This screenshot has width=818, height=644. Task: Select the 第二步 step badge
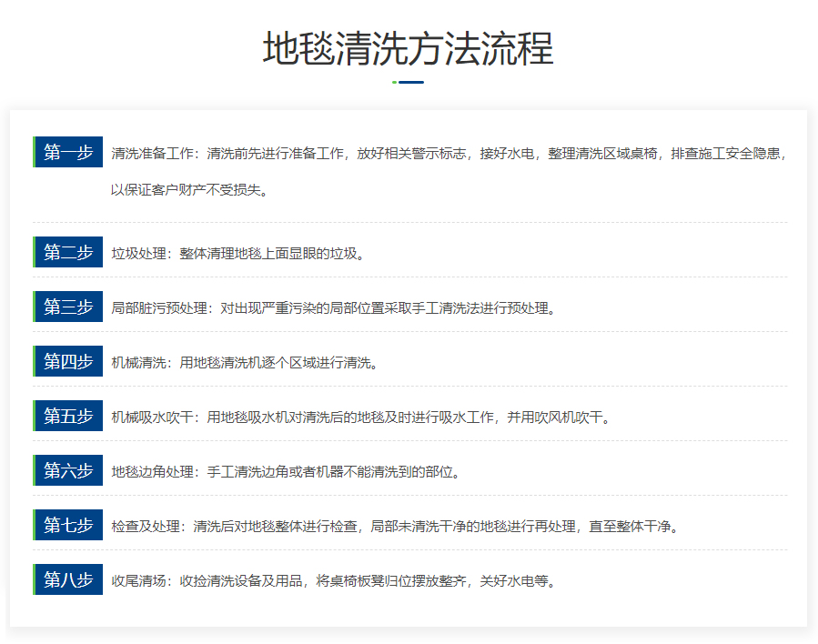(68, 253)
